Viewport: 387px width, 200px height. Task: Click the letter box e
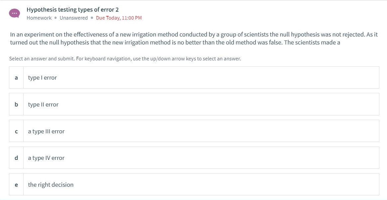16,184
